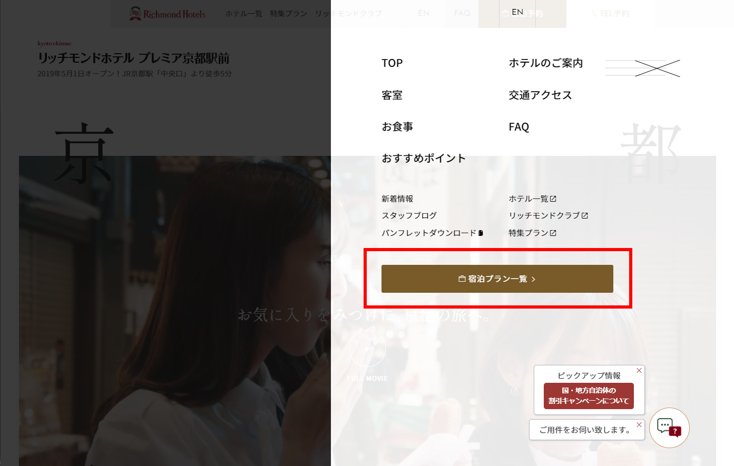
Task: Click the file icon beside パンフレットダウンロード
Action: tap(481, 233)
